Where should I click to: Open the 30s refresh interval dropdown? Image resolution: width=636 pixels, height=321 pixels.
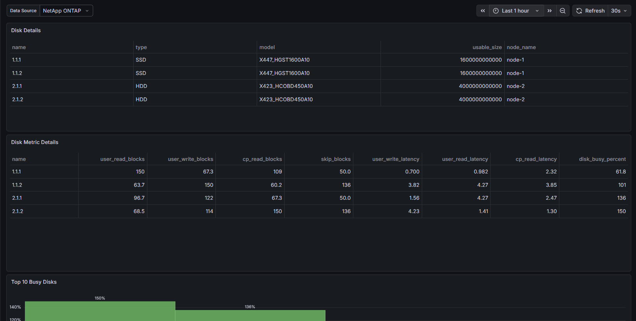pos(619,11)
